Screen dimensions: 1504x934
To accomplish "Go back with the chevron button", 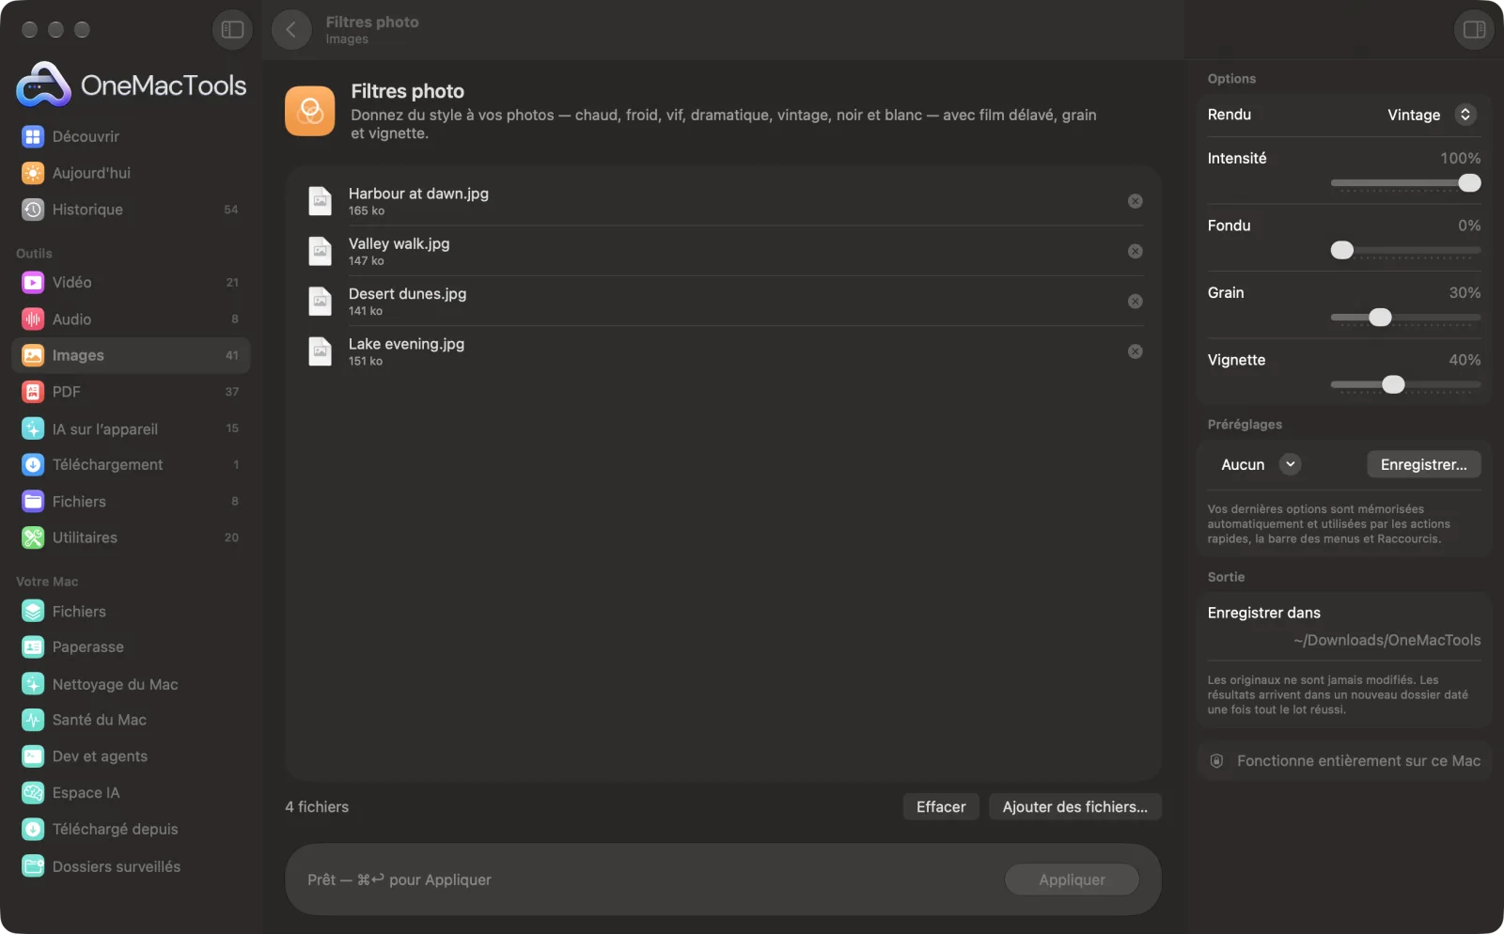I will click(x=291, y=30).
